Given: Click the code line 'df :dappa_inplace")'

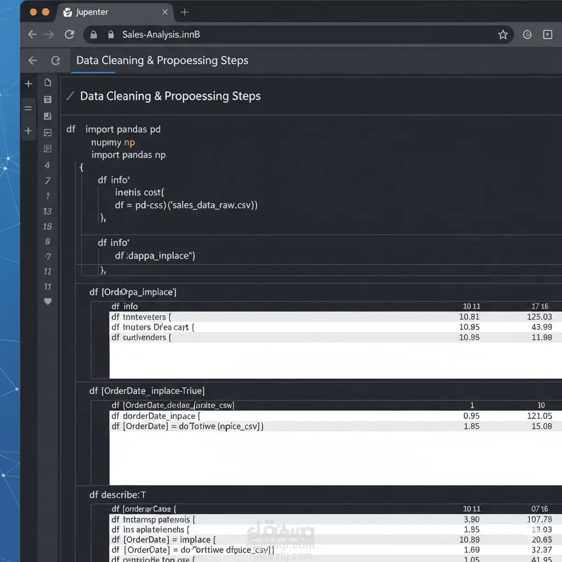Looking at the screenshot, I should tap(155, 256).
